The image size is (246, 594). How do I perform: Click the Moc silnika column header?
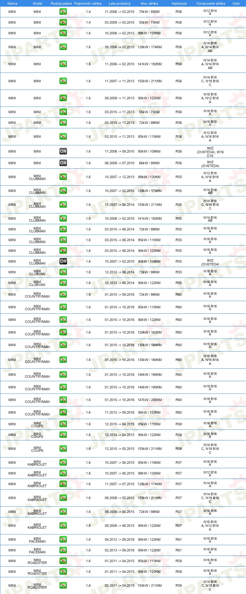(149, 3)
